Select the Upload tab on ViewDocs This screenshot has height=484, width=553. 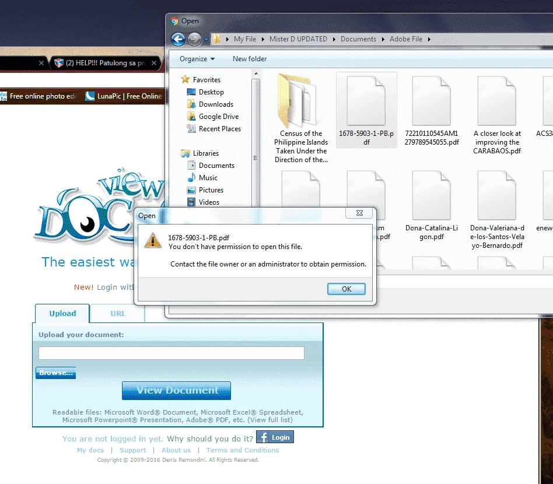pos(62,313)
